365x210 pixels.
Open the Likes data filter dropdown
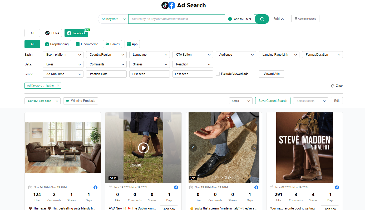pyautogui.click(x=63, y=64)
